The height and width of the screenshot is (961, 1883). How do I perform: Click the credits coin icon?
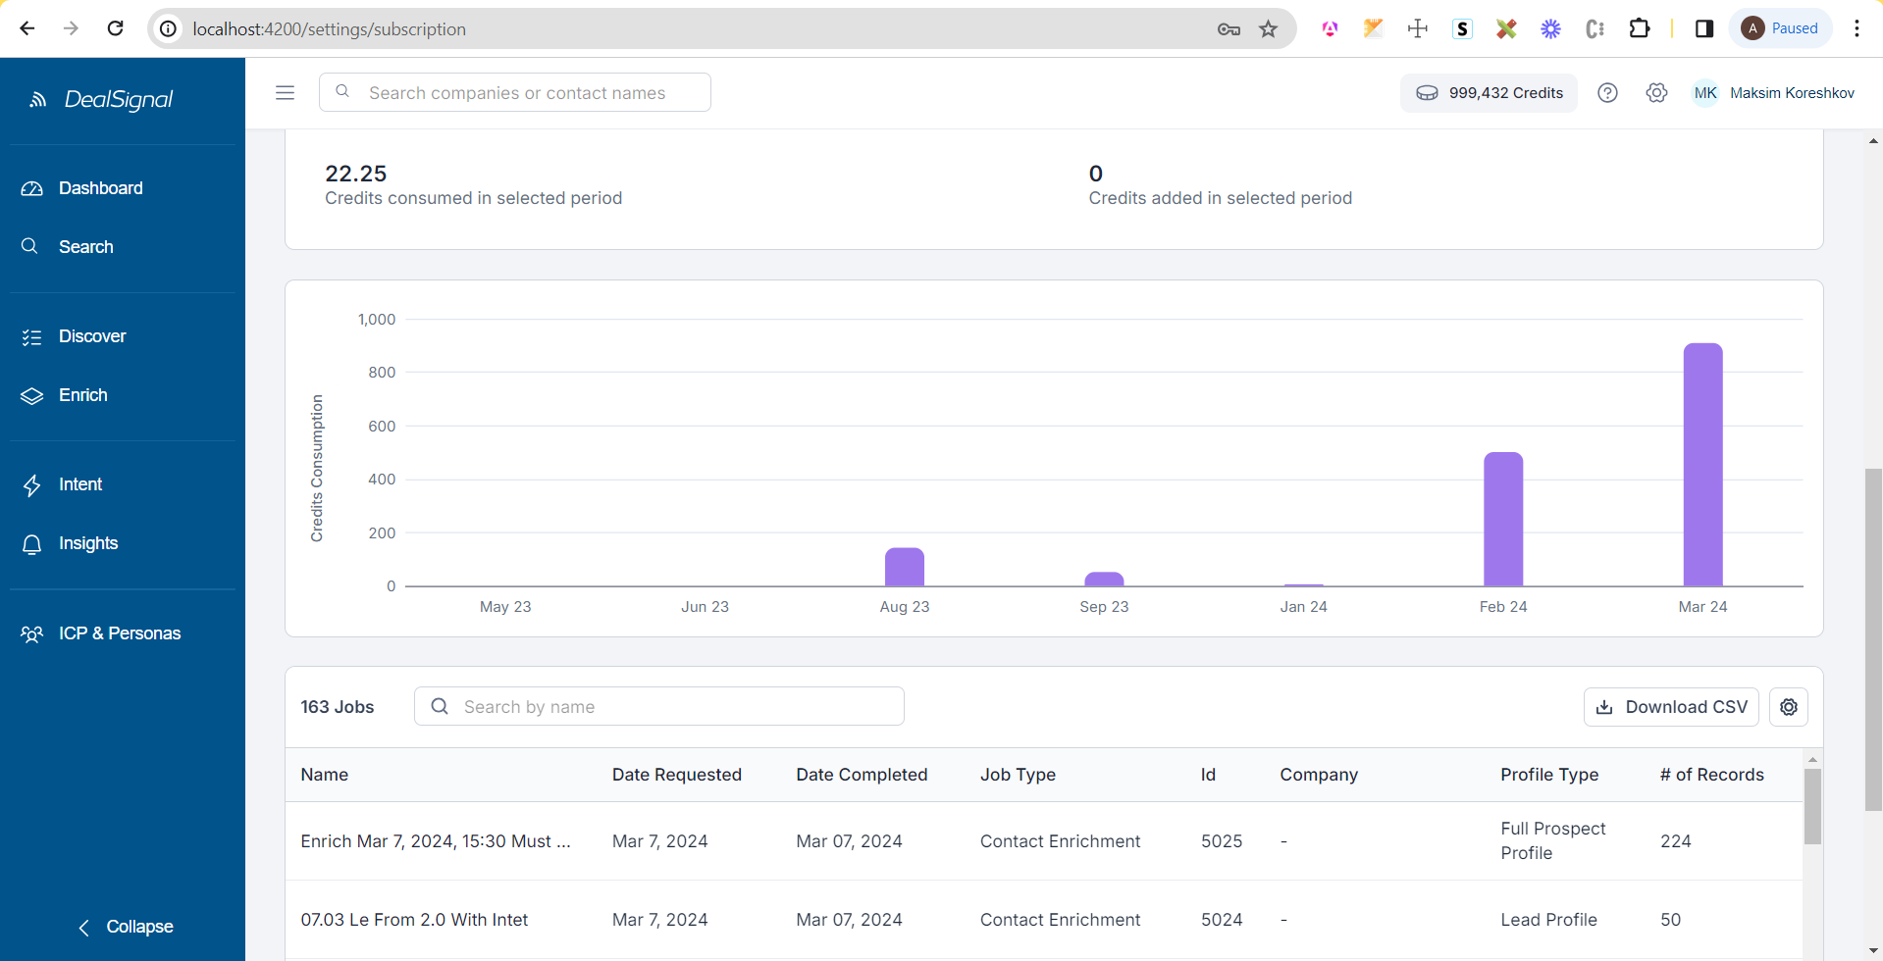pos(1427,93)
